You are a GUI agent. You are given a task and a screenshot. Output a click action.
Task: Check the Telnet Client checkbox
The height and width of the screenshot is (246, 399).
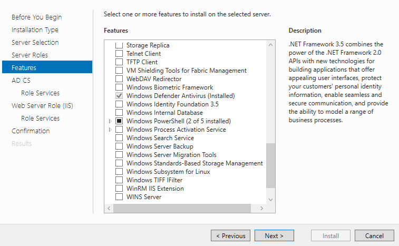click(x=119, y=53)
